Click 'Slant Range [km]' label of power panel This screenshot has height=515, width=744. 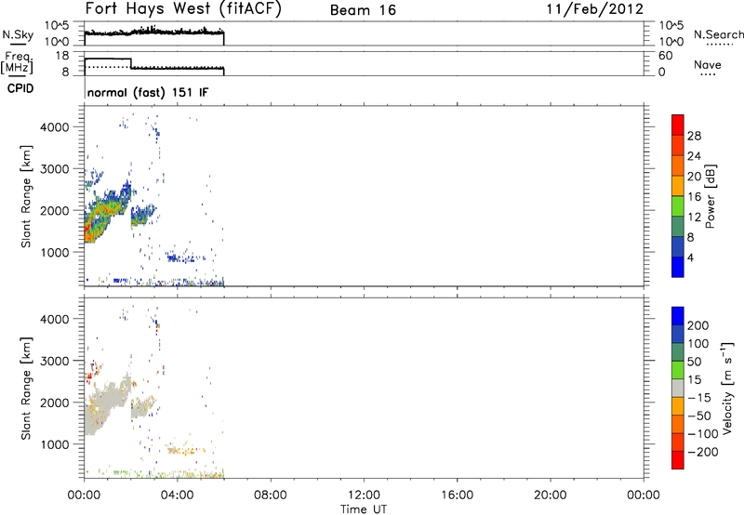pyautogui.click(x=26, y=196)
